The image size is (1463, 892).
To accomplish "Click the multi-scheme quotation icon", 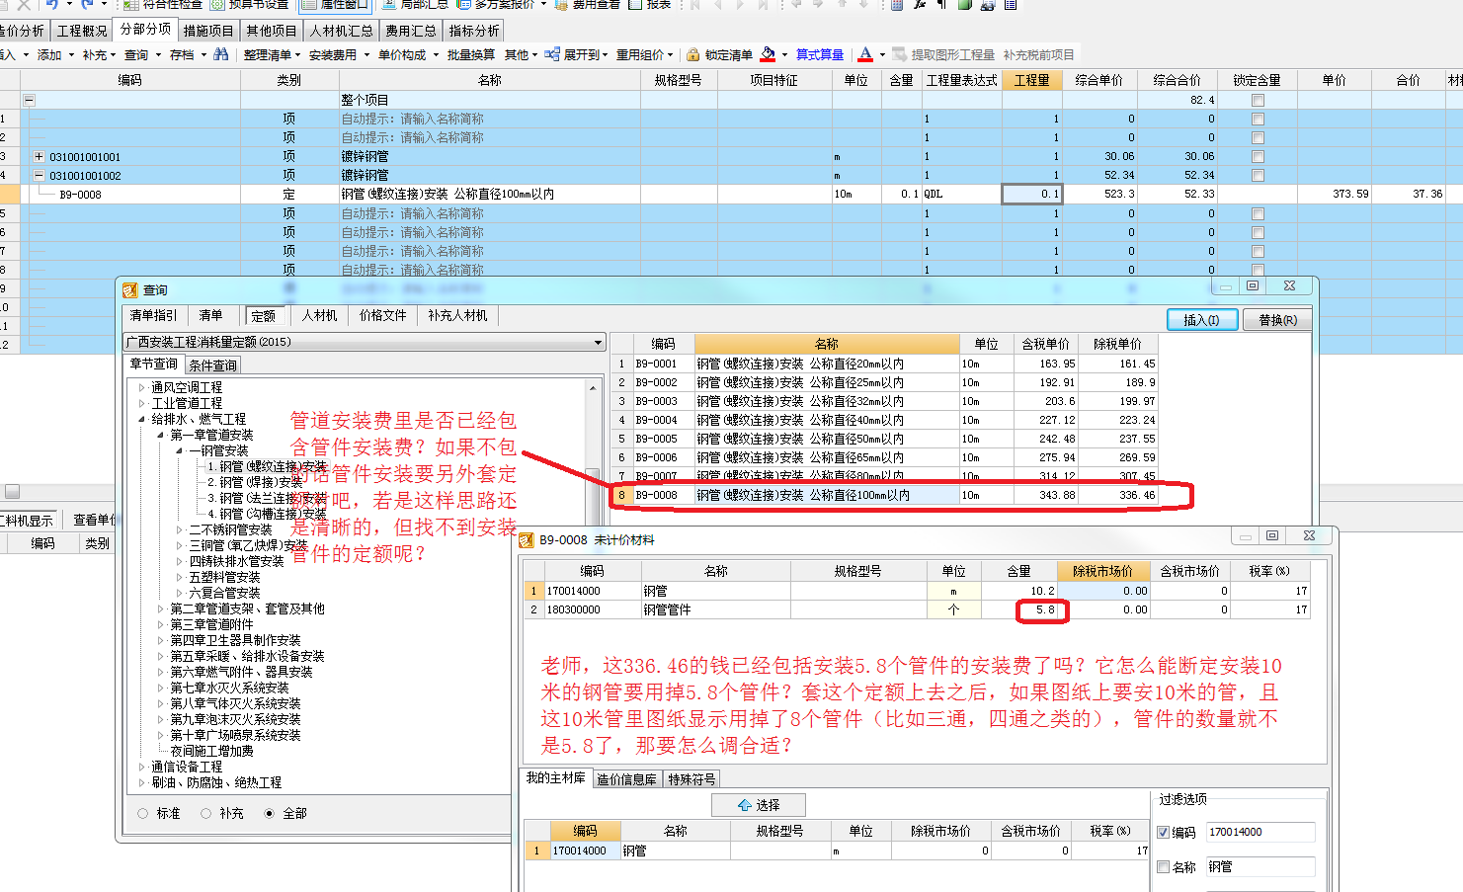I will click(x=463, y=5).
